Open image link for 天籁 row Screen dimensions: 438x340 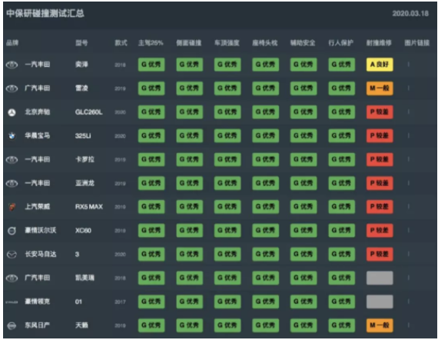click(408, 325)
